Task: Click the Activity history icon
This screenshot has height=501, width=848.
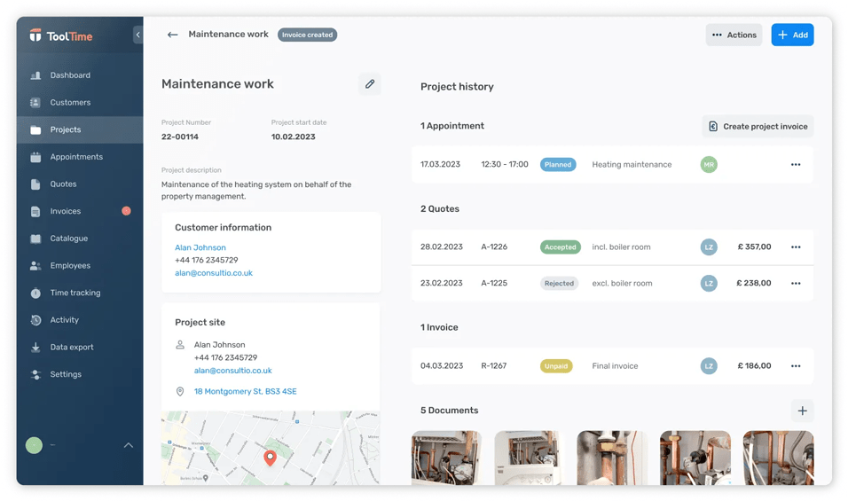Action: point(35,320)
